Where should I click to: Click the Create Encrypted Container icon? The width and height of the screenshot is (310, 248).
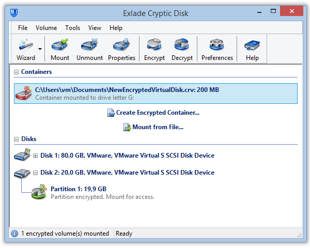[111, 113]
